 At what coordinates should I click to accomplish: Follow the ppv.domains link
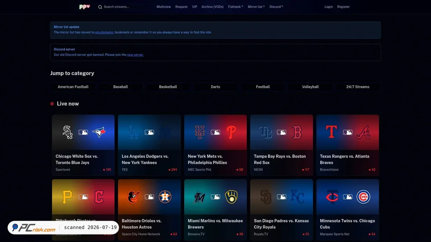104,32
